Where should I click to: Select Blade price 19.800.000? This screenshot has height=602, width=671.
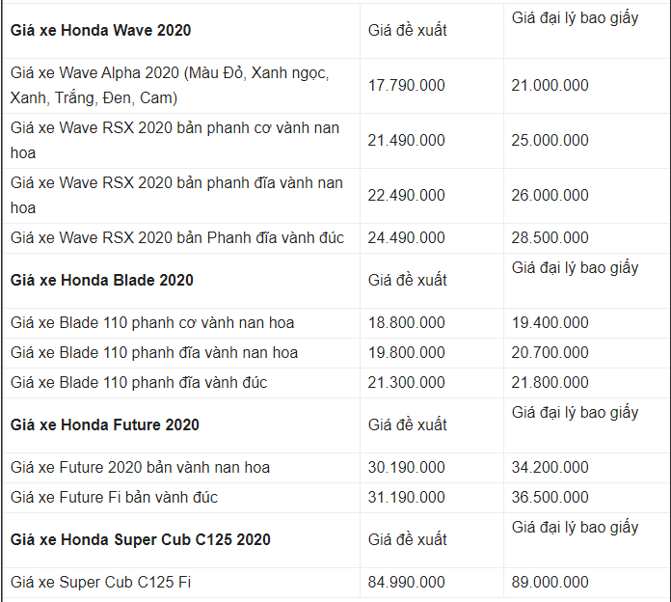407,353
